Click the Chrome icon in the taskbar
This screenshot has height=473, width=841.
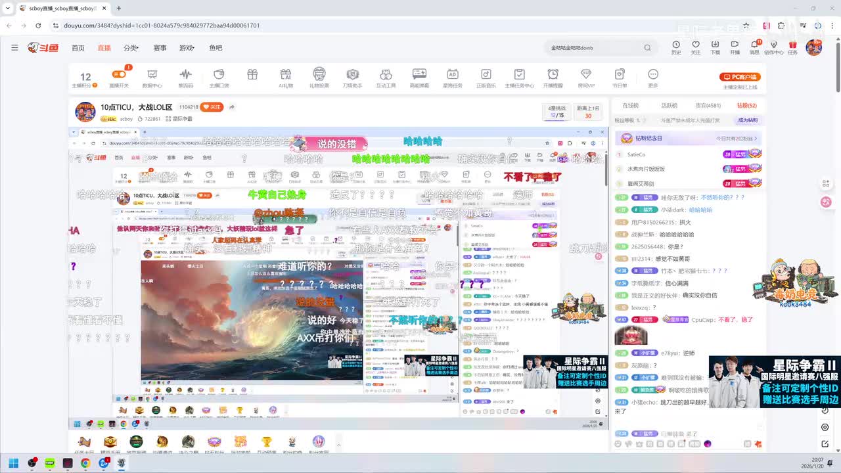click(x=85, y=463)
